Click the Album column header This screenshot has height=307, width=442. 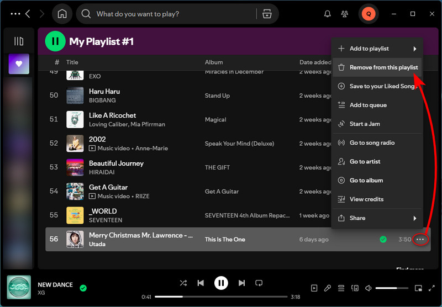pos(214,62)
